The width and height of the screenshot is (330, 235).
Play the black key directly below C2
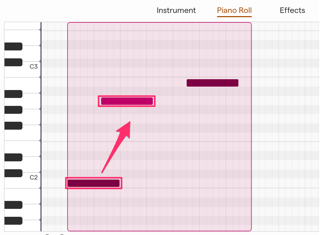[x=13, y=205]
